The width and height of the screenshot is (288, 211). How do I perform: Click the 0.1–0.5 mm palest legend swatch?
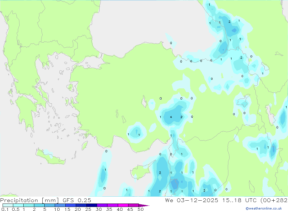[x=8, y=205]
